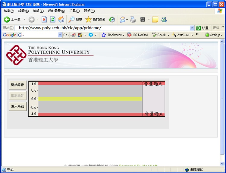Expand the Google search box dropdown
226x173 pixels.
pos(60,35)
